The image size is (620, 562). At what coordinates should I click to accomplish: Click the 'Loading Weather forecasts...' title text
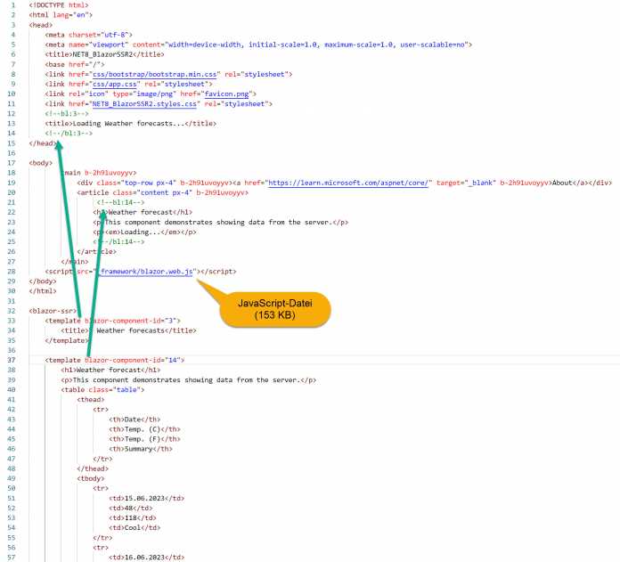tap(129, 123)
